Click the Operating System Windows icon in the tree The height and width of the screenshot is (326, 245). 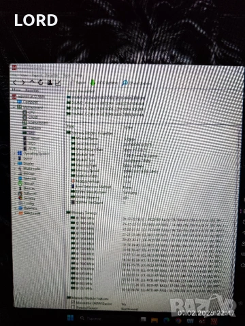20,153
